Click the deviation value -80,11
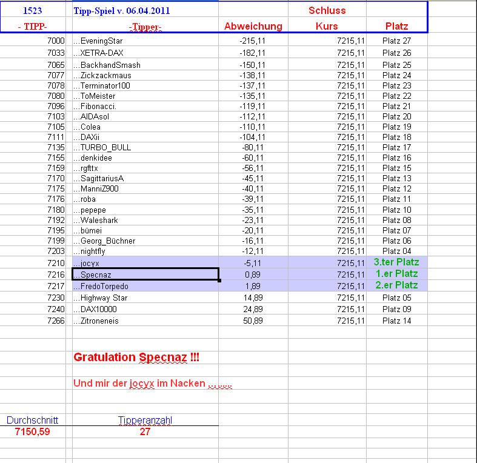Image resolution: width=477 pixels, height=463 pixels. point(253,147)
